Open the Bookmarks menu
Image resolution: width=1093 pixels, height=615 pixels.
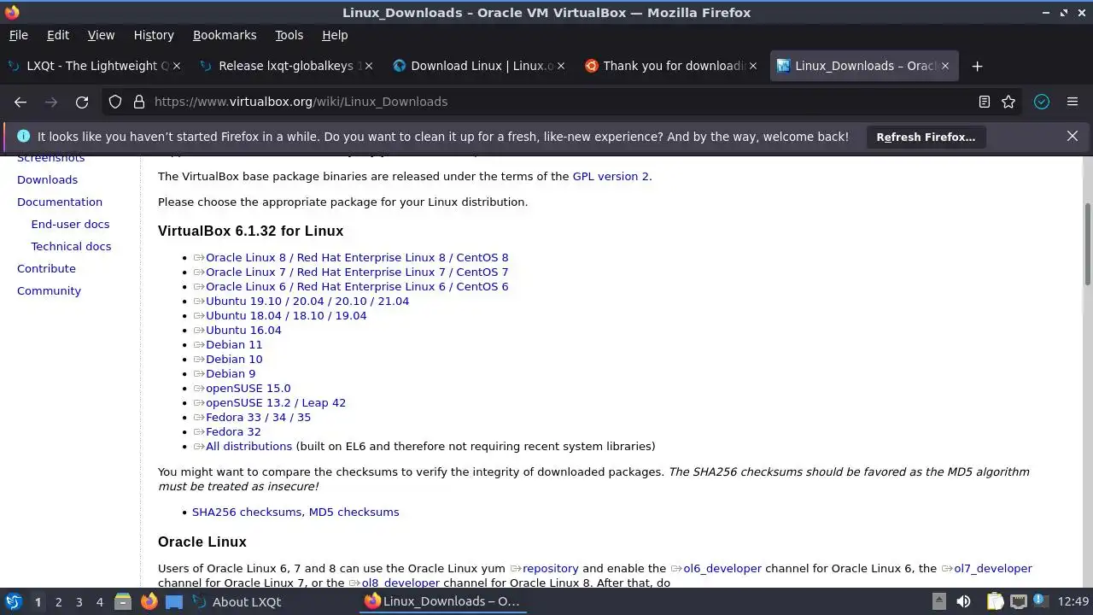click(225, 35)
